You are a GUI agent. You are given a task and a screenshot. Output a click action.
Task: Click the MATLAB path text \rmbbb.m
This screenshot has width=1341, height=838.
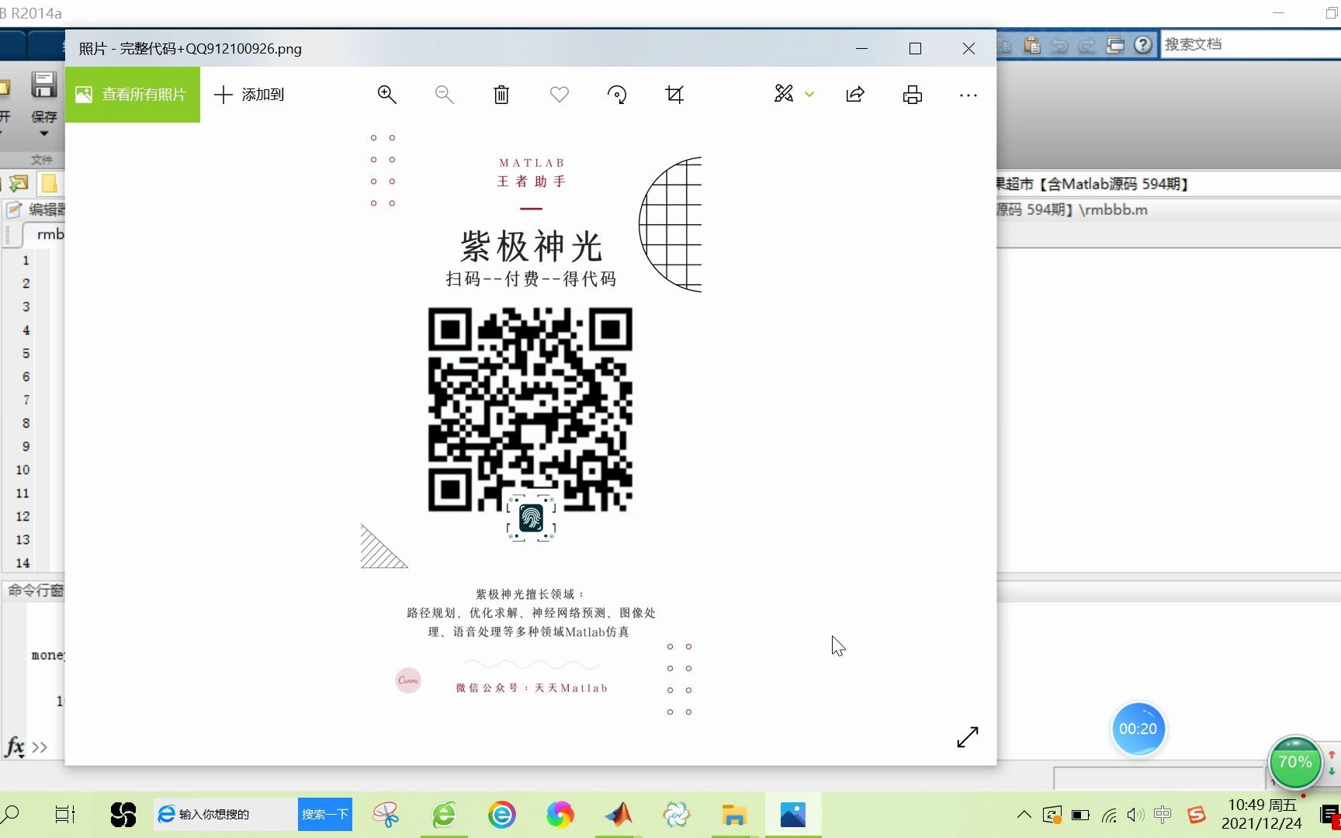pos(1113,209)
